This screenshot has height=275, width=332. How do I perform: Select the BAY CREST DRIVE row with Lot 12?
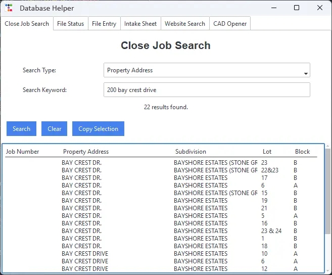click(x=161, y=269)
